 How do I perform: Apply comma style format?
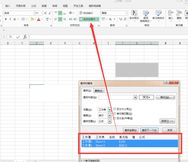coord(114,19)
